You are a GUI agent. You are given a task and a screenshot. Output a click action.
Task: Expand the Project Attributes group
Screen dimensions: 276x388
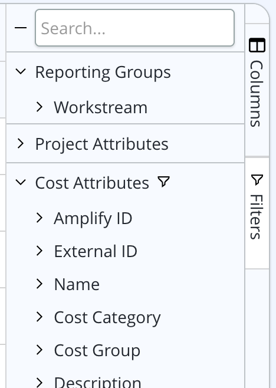[21, 144]
